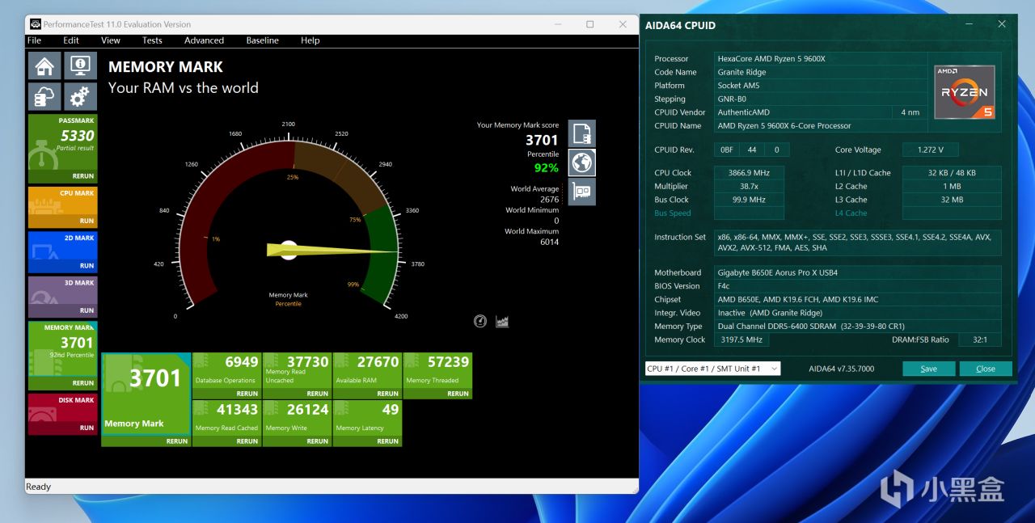This screenshot has width=1035, height=523.
Task: Click the Bus Clock 99.9 MHz value
Action: pos(749,200)
